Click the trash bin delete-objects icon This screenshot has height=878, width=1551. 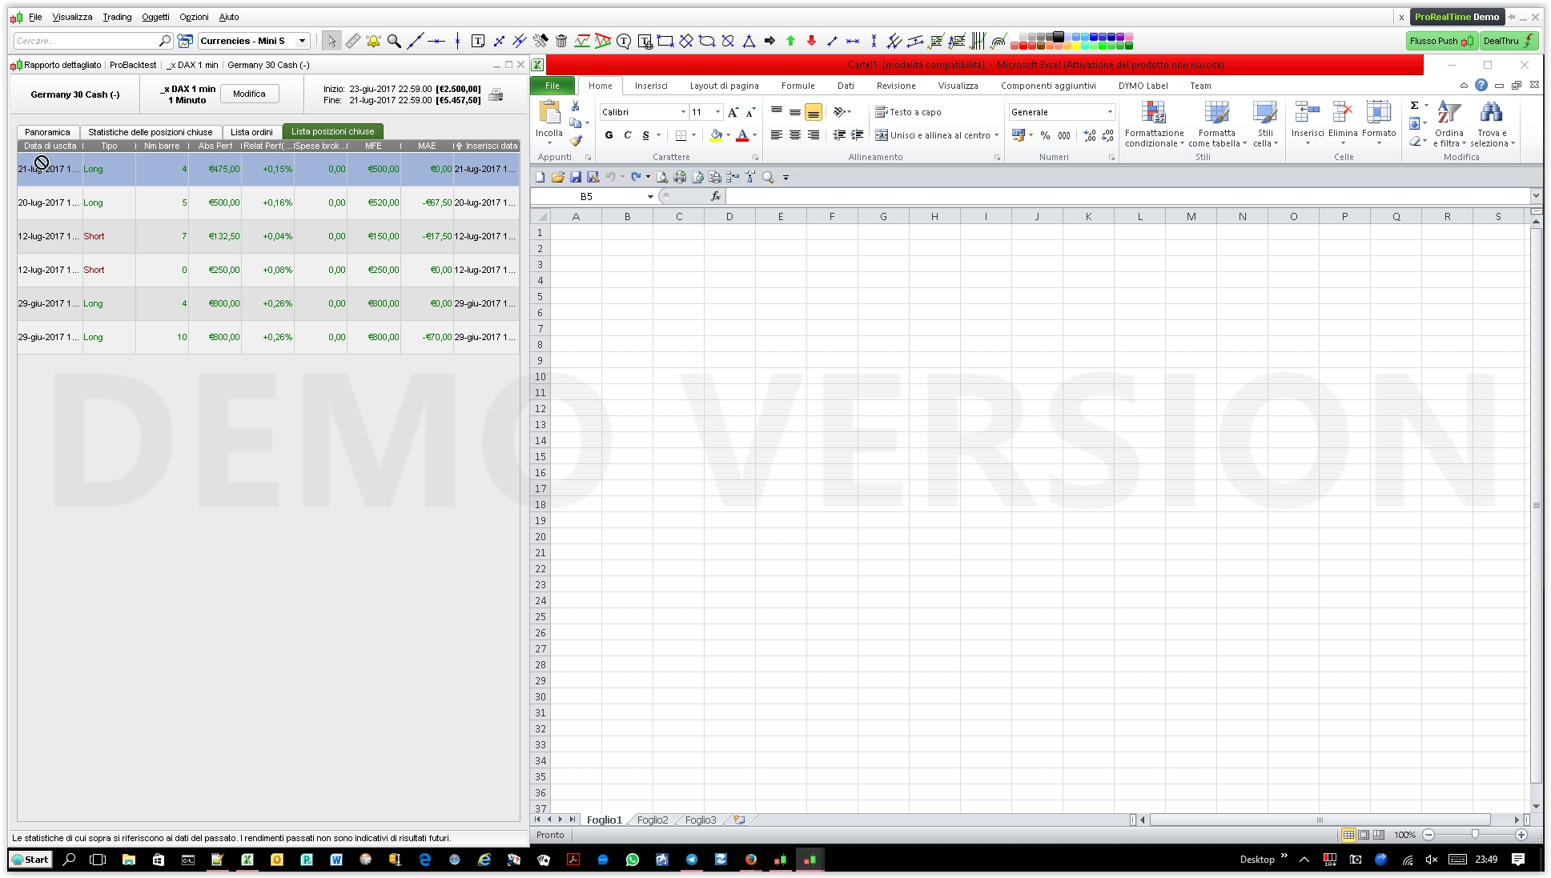pos(561,41)
